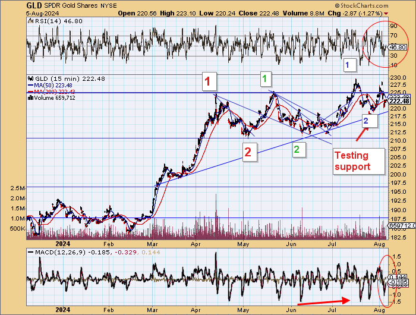
Task: Click the RSI legend line icon
Action: click(31, 21)
